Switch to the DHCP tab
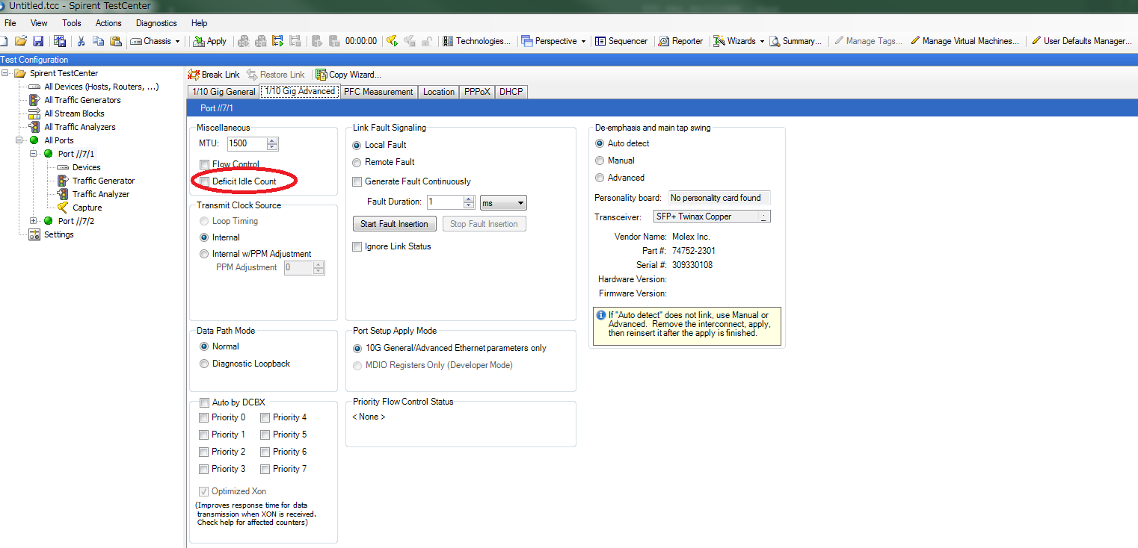 click(x=511, y=92)
